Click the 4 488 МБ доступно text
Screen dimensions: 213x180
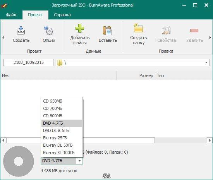tap(59, 171)
